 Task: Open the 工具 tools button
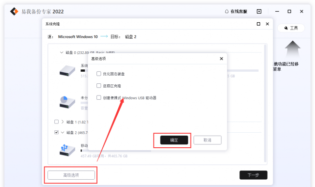click(x=291, y=28)
